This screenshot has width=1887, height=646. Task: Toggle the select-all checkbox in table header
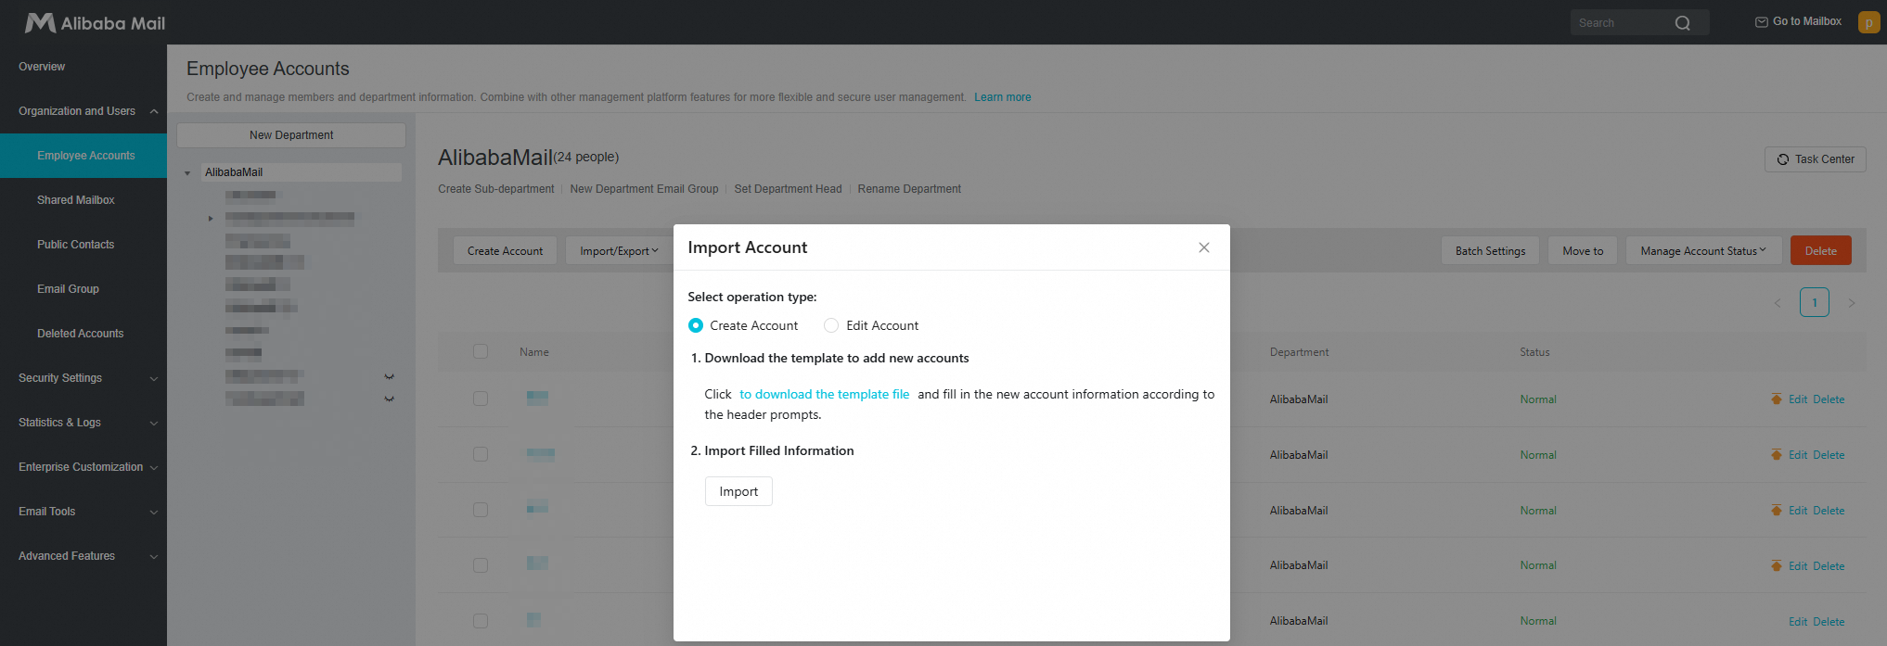[x=481, y=351]
